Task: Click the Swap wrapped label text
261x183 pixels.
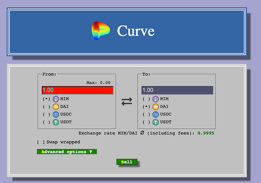Action: [63, 142]
